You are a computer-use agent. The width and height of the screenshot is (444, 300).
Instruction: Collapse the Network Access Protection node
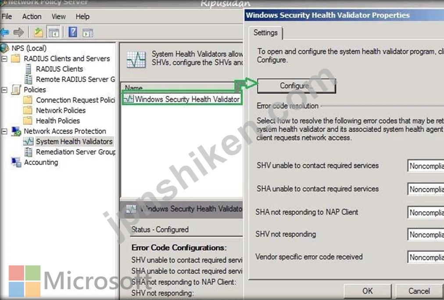tap(4, 131)
